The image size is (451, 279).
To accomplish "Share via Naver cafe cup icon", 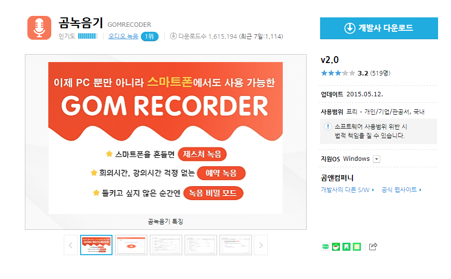I will point(336,247).
